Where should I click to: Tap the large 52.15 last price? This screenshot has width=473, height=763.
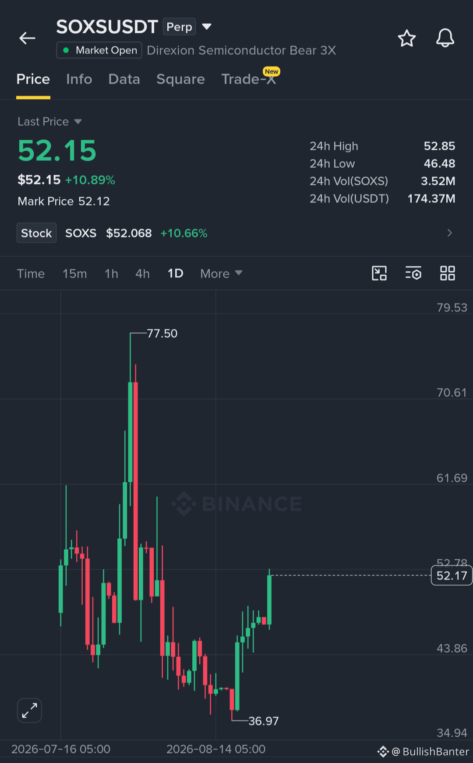click(57, 151)
